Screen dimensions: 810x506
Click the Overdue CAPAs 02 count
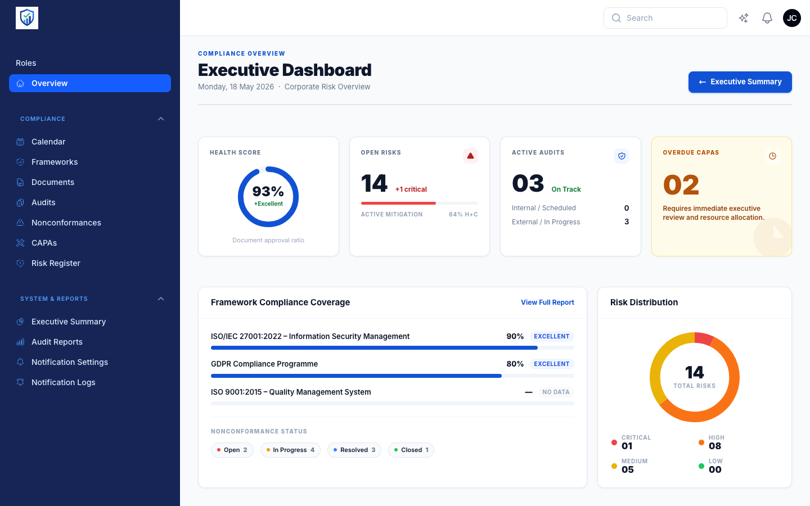pos(681,185)
